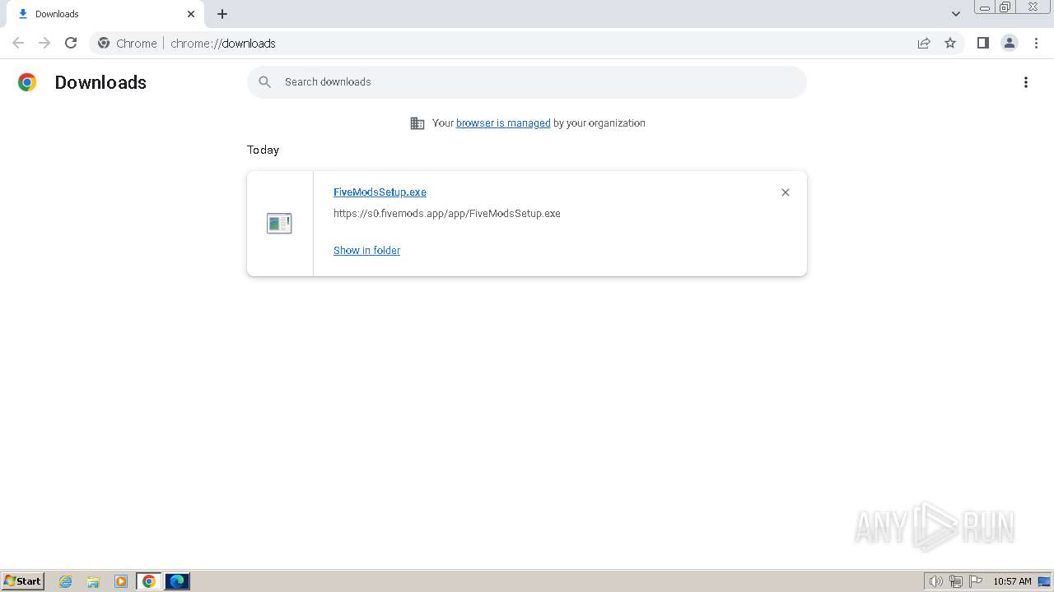The height and width of the screenshot is (592, 1054).
Task: Click Show in folder
Action: click(x=366, y=251)
